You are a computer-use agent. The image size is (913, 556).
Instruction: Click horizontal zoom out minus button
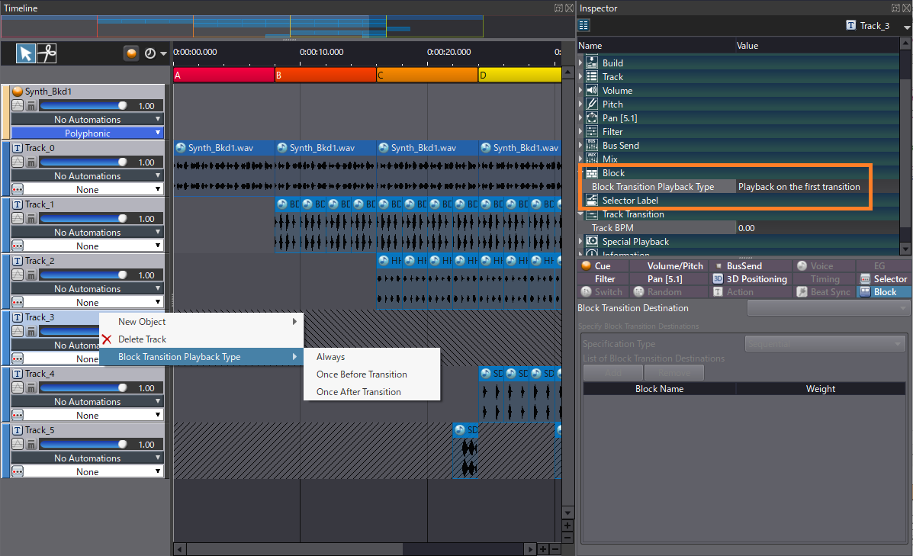pos(555,549)
